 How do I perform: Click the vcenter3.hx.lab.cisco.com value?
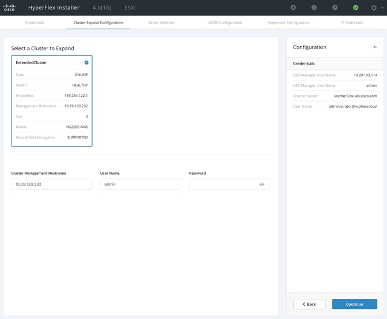pyautogui.click(x=355, y=96)
